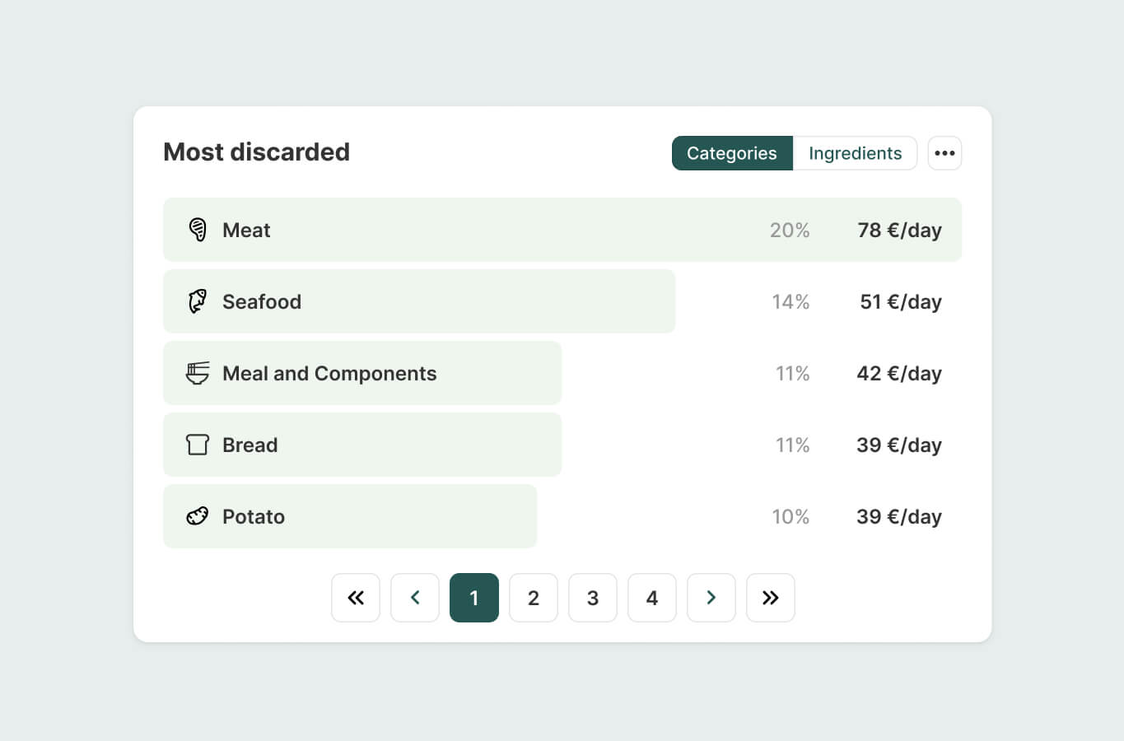Select page 1 in pagination
Screen dimensions: 1124x741
click(474, 598)
